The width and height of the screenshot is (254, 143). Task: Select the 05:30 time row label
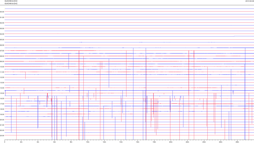(2, 39)
